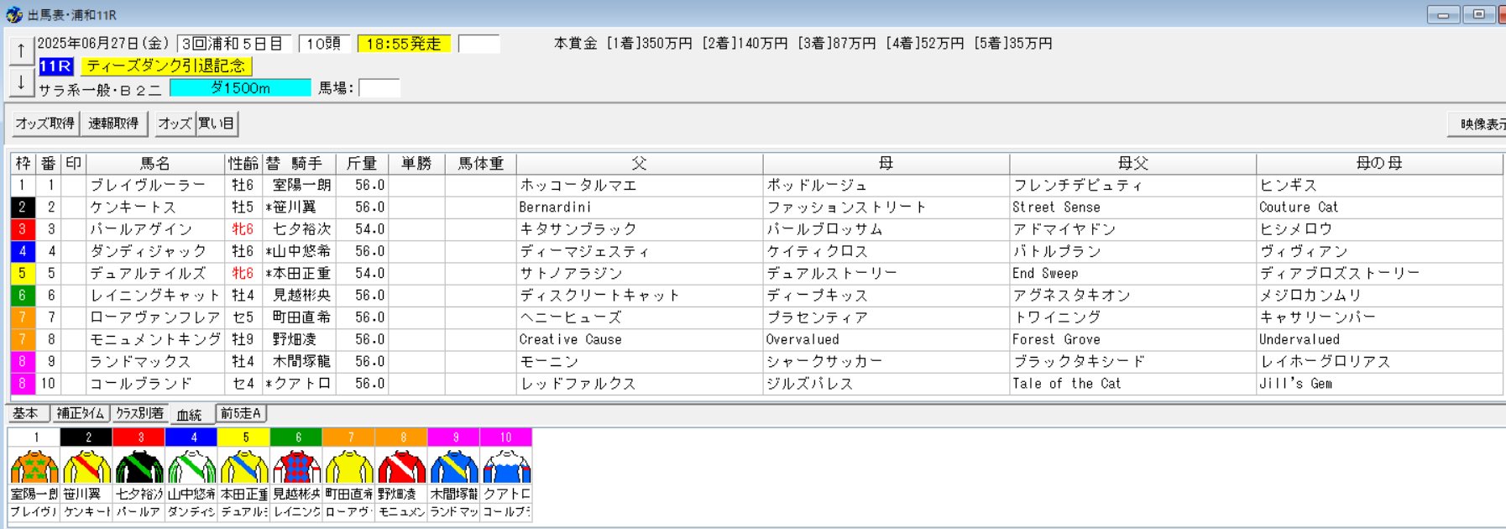Viewport: 1506px width, 529px height.
Task: Click checkered silk icon number 6 見越彬央
Action: point(296,466)
